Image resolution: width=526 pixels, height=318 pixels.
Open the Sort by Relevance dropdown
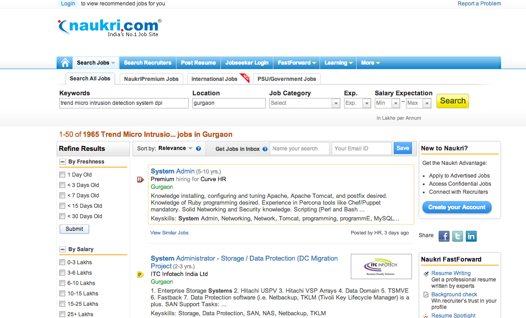175,148
